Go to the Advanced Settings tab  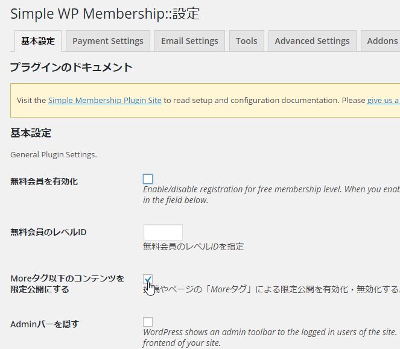313,41
